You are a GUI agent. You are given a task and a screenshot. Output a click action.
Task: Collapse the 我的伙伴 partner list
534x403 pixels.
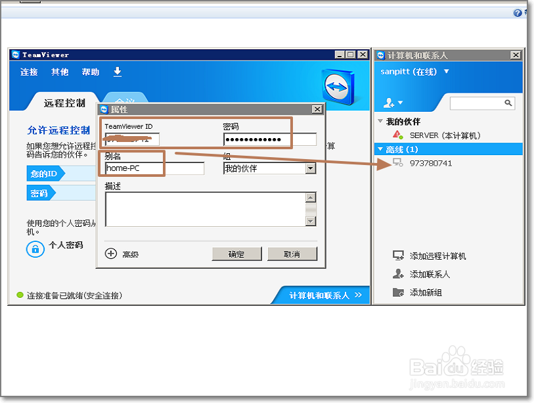pyautogui.click(x=380, y=120)
